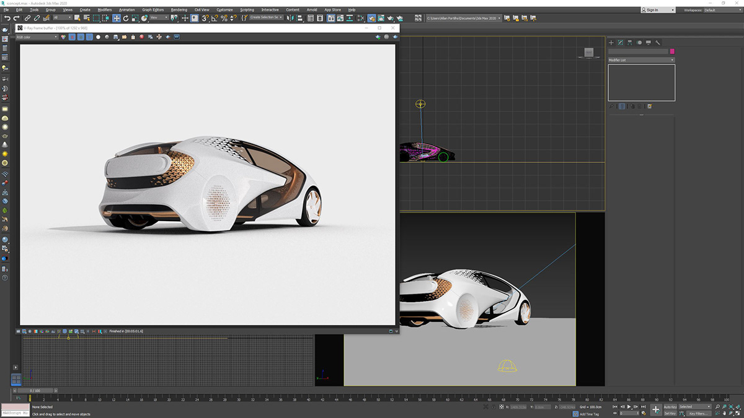Open the RGB color channel dropdown

click(x=37, y=37)
